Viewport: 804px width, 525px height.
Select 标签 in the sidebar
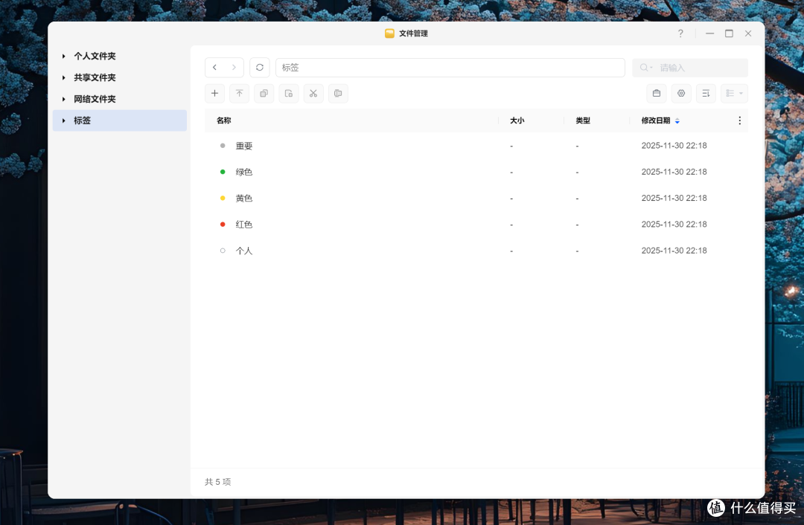119,120
